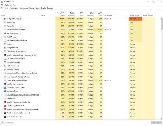Image resolution: width=163 pixels, height=126 pixels.
Task: Select the UevAppMonitor.exe icon
Action: pyautogui.click(x=5, y=62)
